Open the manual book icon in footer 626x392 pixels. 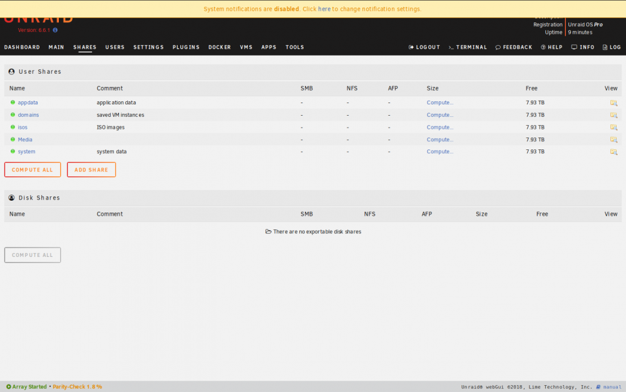pos(598,387)
